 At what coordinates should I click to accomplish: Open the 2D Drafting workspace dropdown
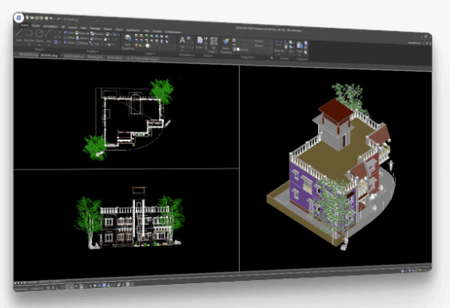[x=70, y=19]
